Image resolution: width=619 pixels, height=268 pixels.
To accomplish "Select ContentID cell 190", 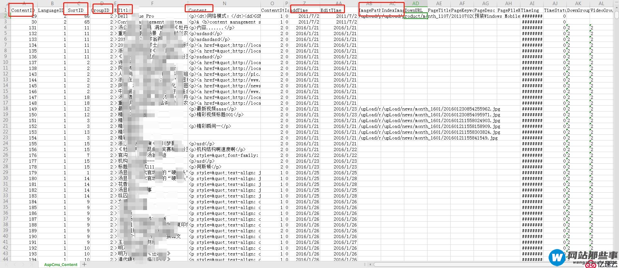I will 24,236.
